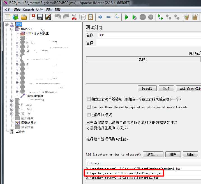Click the Collapse All minus icon

[x=108, y=17]
